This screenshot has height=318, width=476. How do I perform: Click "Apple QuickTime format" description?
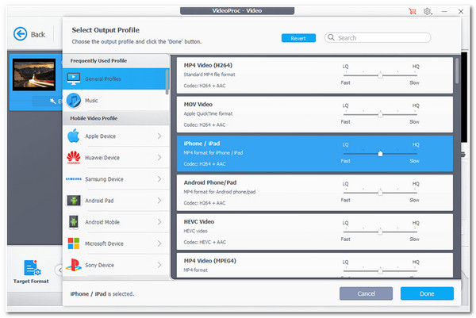click(x=208, y=113)
